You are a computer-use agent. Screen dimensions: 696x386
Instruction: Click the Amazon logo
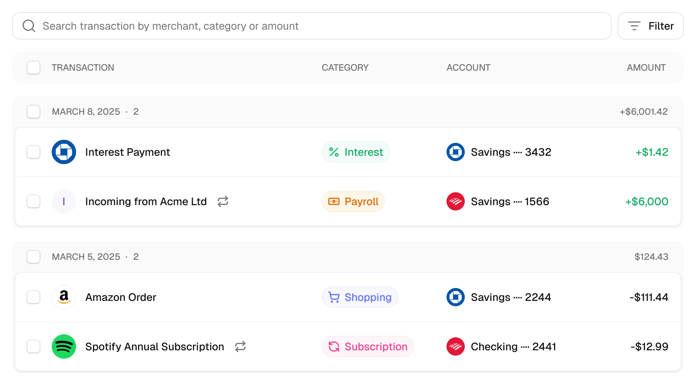(x=64, y=297)
